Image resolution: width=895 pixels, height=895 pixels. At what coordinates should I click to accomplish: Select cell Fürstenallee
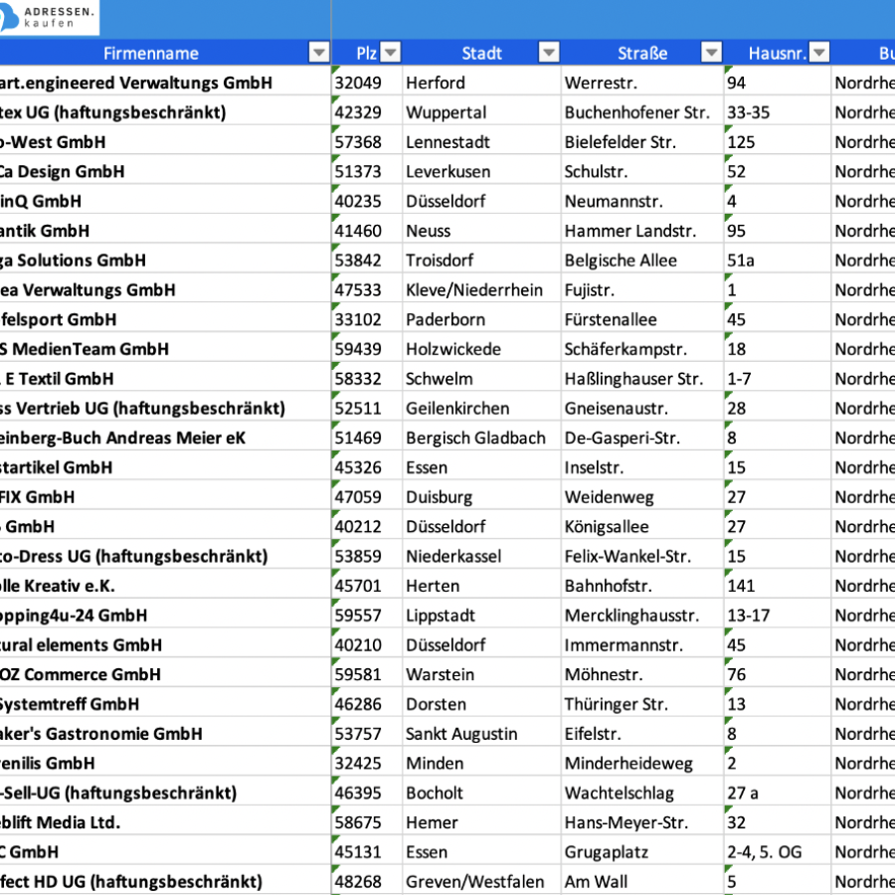pyautogui.click(x=642, y=320)
